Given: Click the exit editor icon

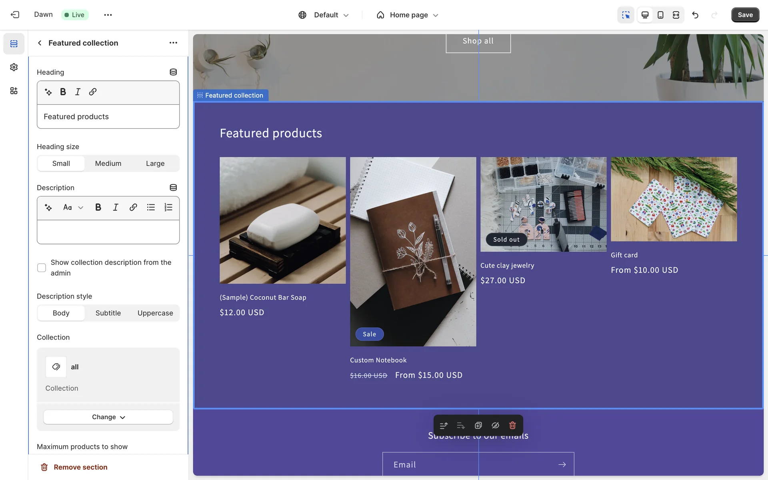Looking at the screenshot, I should [15, 15].
